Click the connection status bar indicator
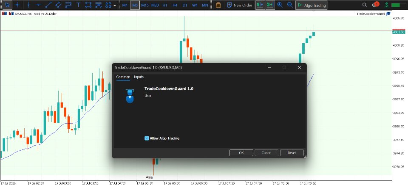The image size is (408, 185). click(x=400, y=5)
